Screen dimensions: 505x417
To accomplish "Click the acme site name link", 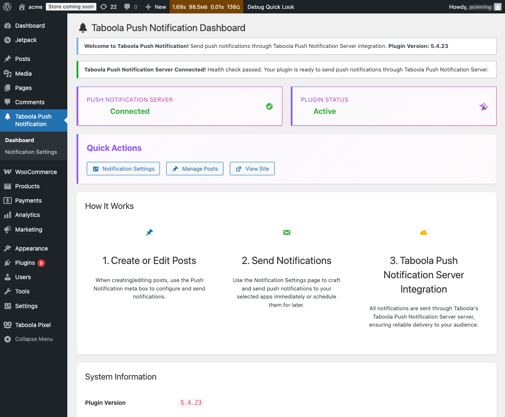I will (35, 7).
